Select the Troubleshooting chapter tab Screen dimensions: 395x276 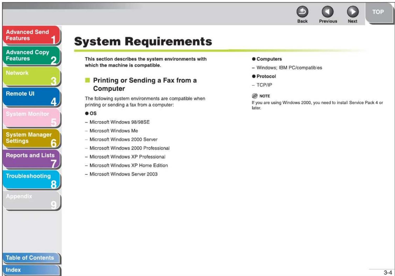coord(32,180)
